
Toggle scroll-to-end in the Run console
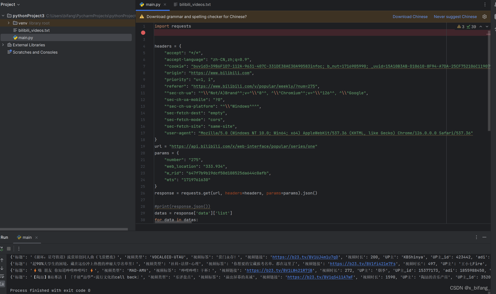pos(2,283)
